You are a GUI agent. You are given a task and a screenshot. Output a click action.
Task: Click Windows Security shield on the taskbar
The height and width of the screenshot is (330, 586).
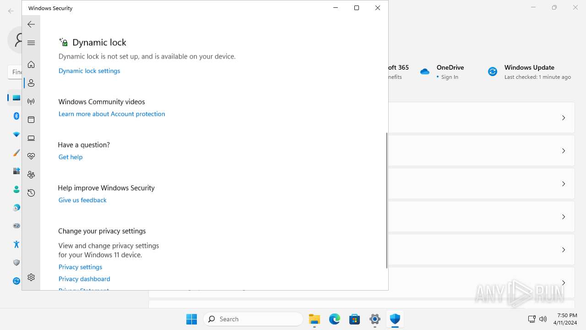[395, 319]
